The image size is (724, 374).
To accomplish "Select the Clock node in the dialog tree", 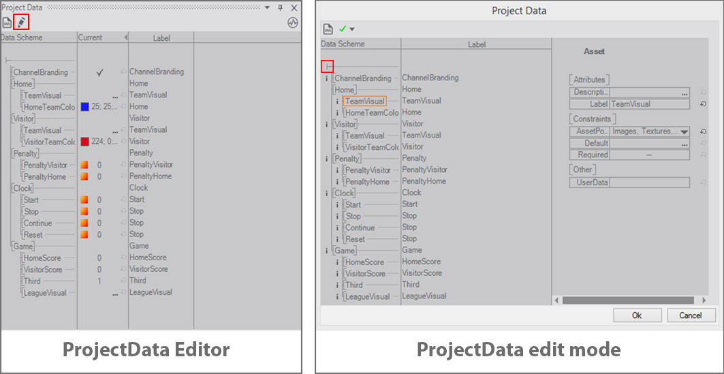I will coord(344,193).
